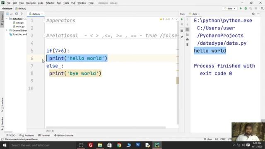Click data.py breadcrumb in navigation bar
Viewport: 265px width, 149px height.
(21, 8)
